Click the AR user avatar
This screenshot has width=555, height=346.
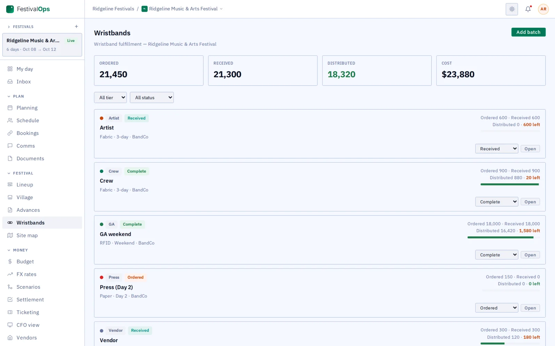click(543, 9)
